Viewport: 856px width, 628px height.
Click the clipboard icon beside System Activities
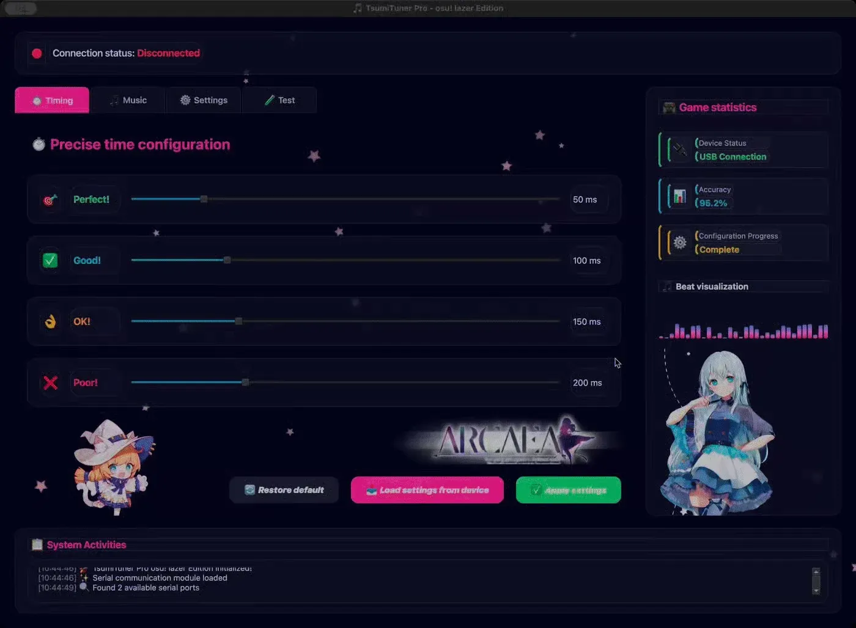point(37,544)
